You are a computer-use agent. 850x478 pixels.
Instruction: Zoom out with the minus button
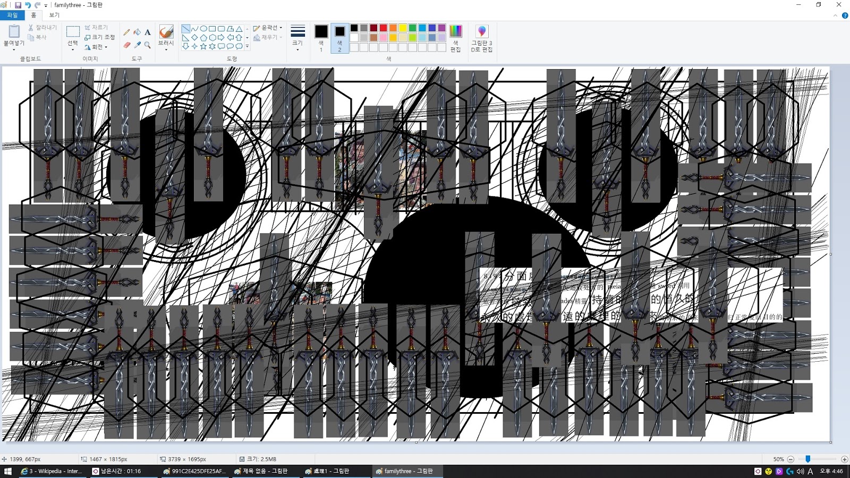(790, 459)
